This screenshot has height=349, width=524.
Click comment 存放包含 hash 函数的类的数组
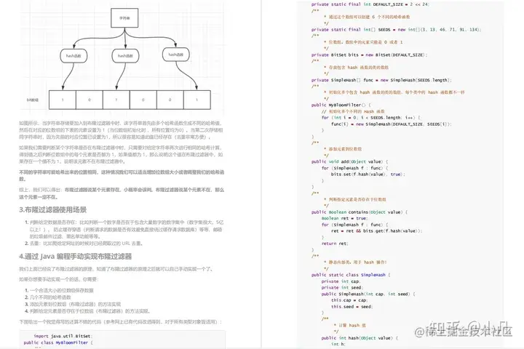click(x=356, y=68)
